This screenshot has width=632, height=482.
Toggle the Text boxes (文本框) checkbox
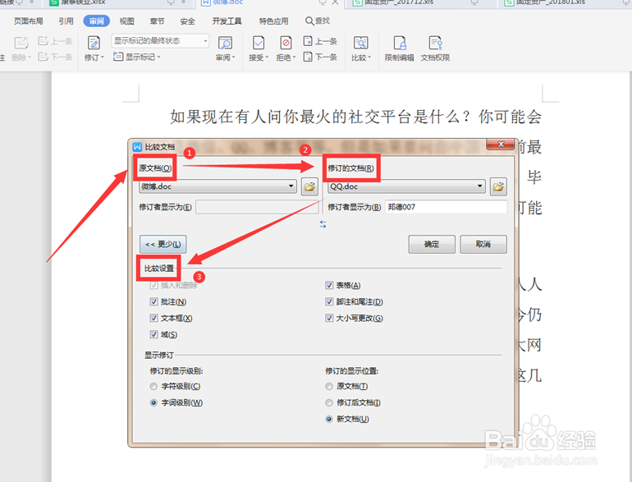click(153, 319)
